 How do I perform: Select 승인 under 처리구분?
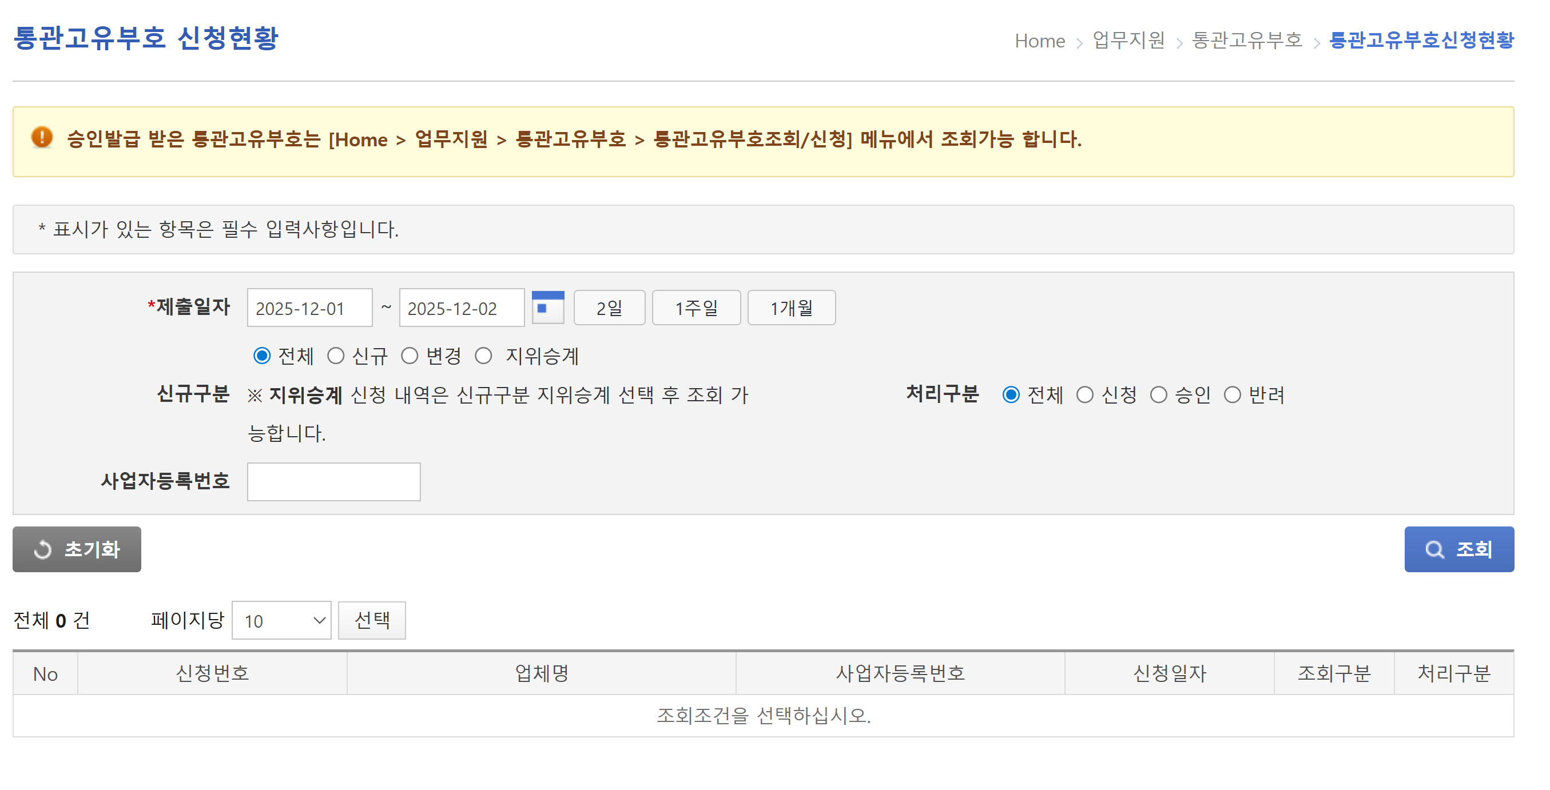pyautogui.click(x=1158, y=395)
